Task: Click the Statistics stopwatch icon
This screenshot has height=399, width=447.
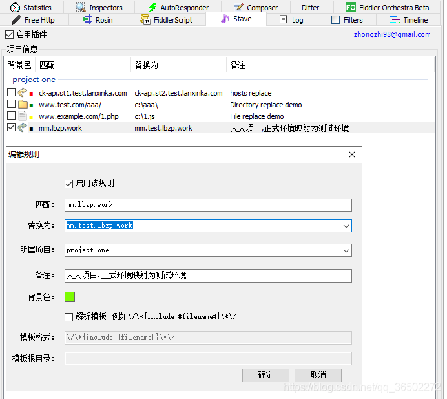Action: pos(15,7)
